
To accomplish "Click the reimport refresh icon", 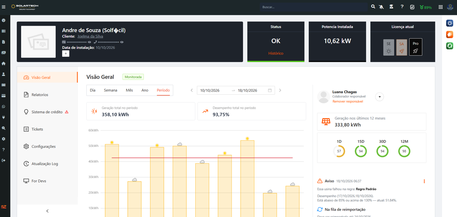I will (x=320, y=209).
